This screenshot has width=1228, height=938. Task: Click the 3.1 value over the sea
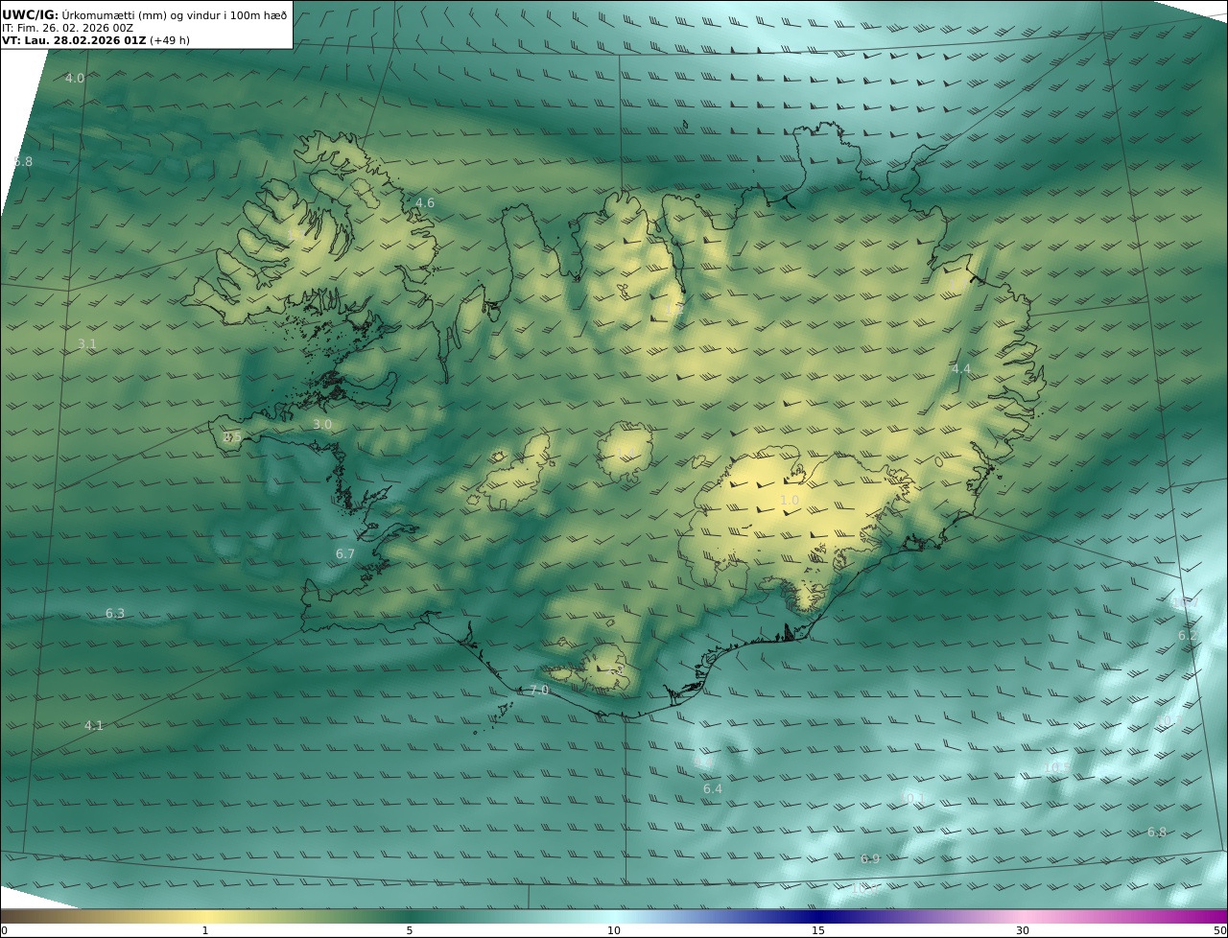coord(87,343)
